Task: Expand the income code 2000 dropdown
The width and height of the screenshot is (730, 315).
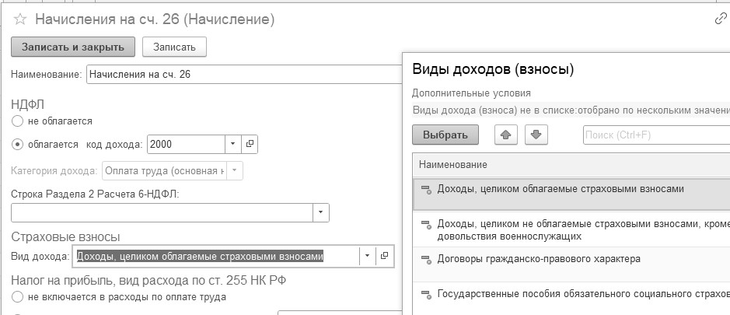Action: coord(232,144)
